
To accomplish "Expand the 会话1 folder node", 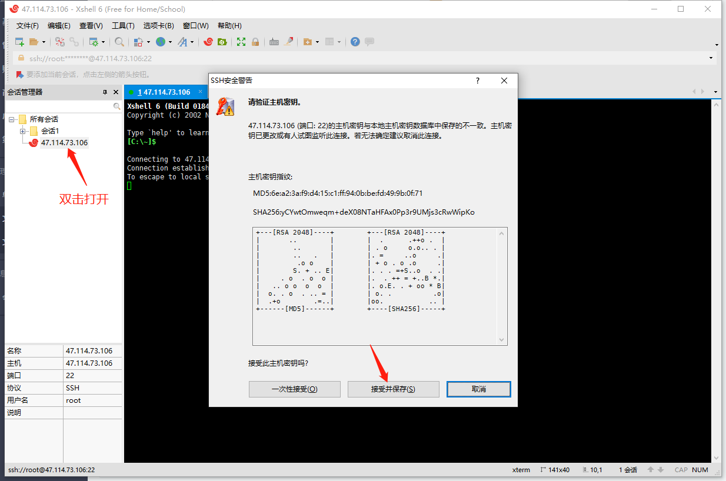I will point(23,131).
